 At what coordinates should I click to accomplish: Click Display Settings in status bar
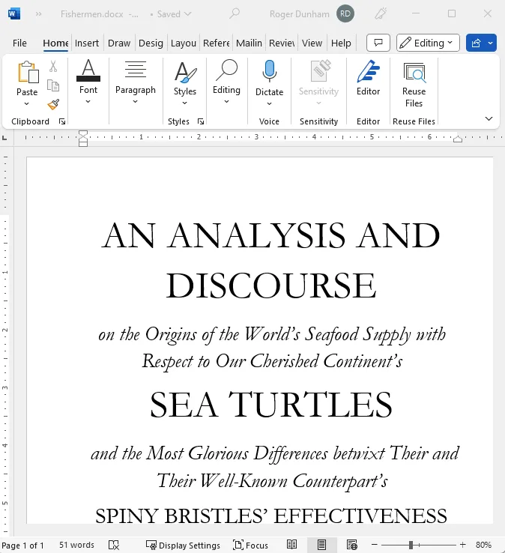183,545
